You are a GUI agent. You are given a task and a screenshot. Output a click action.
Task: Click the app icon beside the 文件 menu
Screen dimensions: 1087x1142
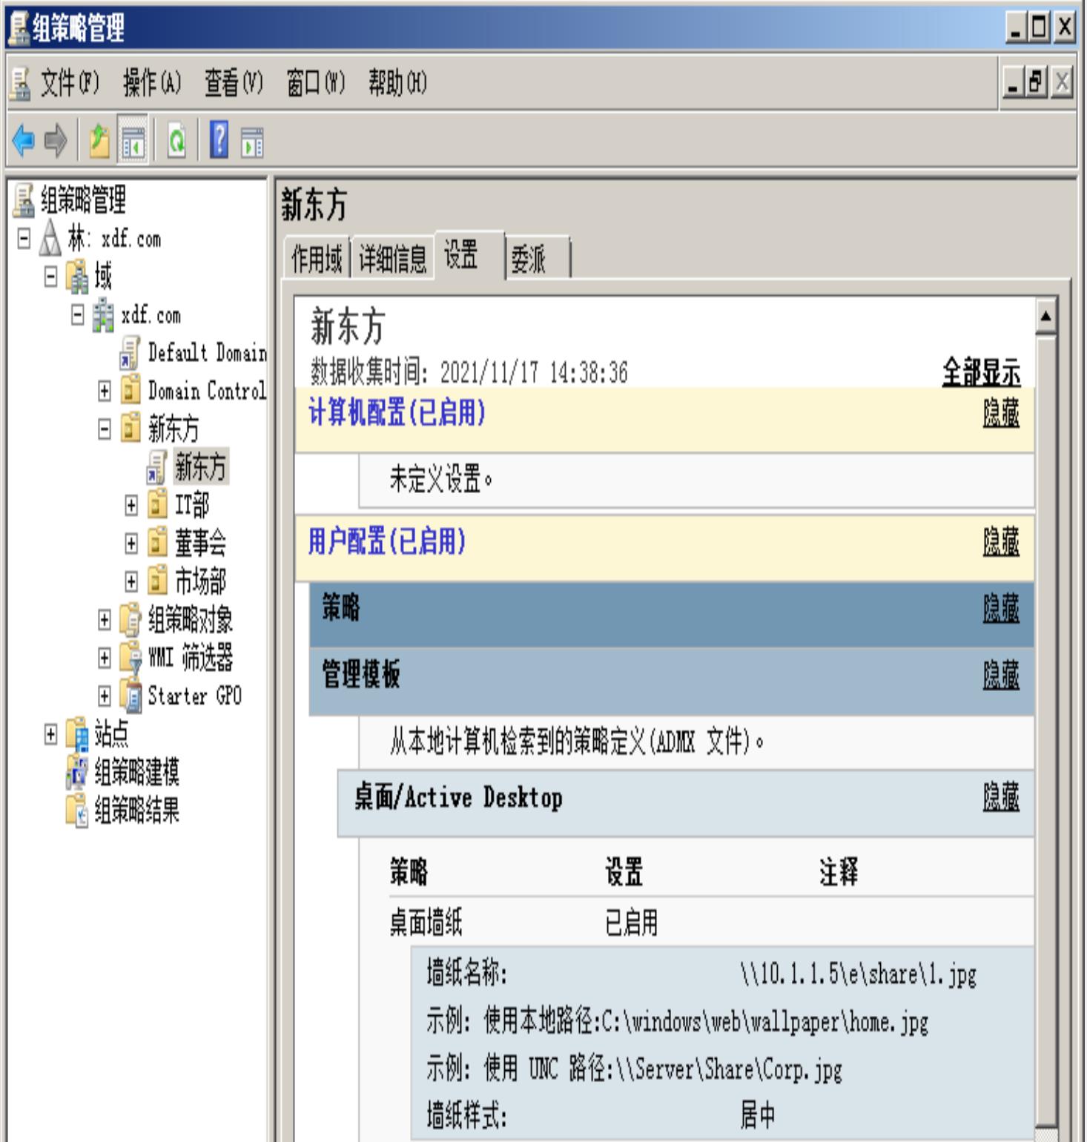pyautogui.click(x=20, y=83)
